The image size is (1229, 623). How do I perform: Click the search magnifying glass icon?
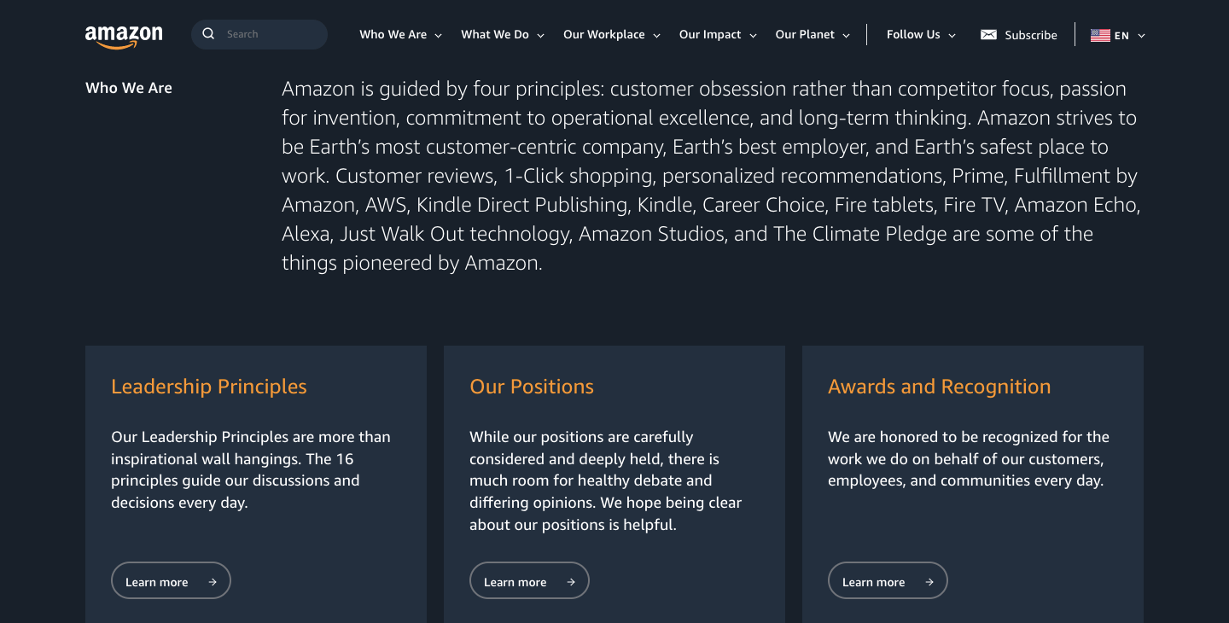(208, 33)
